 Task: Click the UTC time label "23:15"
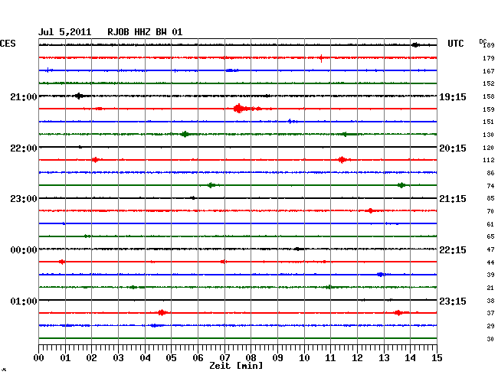point(453,301)
